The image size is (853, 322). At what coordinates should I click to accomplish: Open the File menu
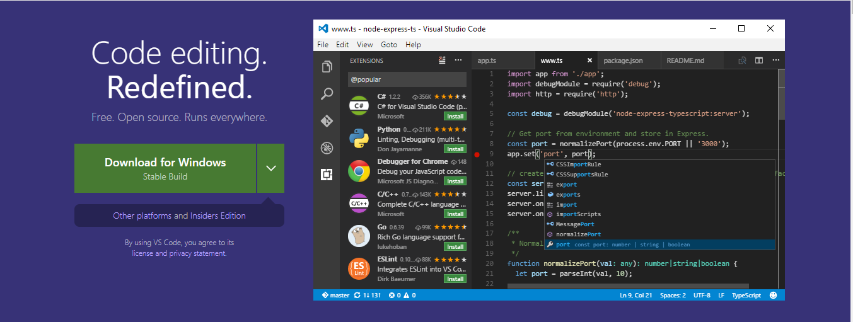[x=323, y=45]
